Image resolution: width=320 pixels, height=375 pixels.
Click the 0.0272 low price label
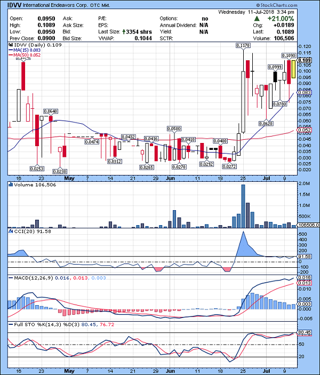pyautogui.click(x=229, y=166)
